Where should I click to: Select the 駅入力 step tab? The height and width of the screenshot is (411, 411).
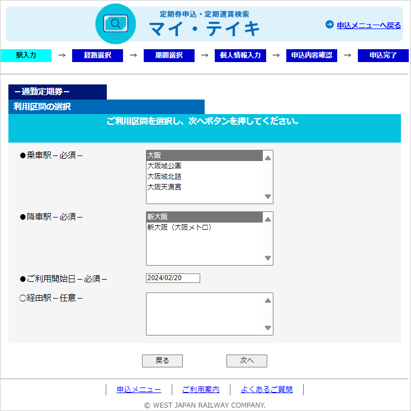pyautogui.click(x=26, y=55)
